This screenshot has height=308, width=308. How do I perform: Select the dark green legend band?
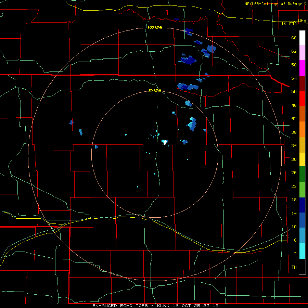302,174
